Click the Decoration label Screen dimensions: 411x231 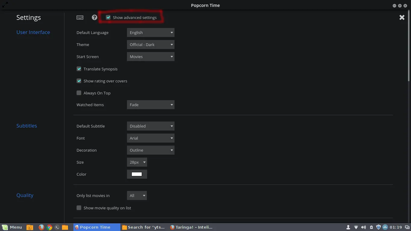[x=86, y=150]
